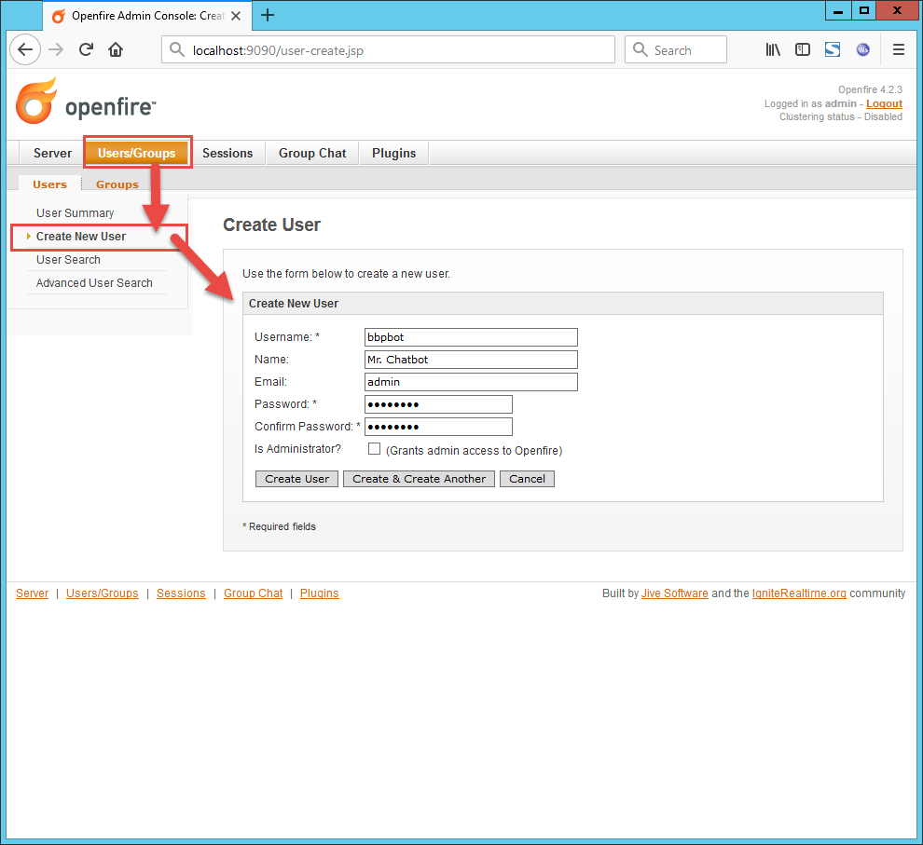Click the blue S extension icon
923x845 pixels.
tap(833, 50)
